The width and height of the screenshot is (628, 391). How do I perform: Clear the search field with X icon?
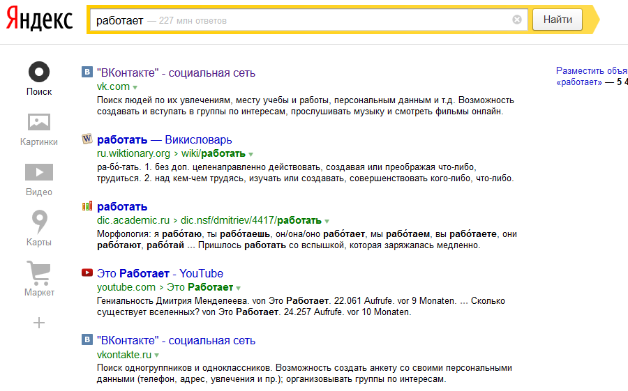(517, 20)
